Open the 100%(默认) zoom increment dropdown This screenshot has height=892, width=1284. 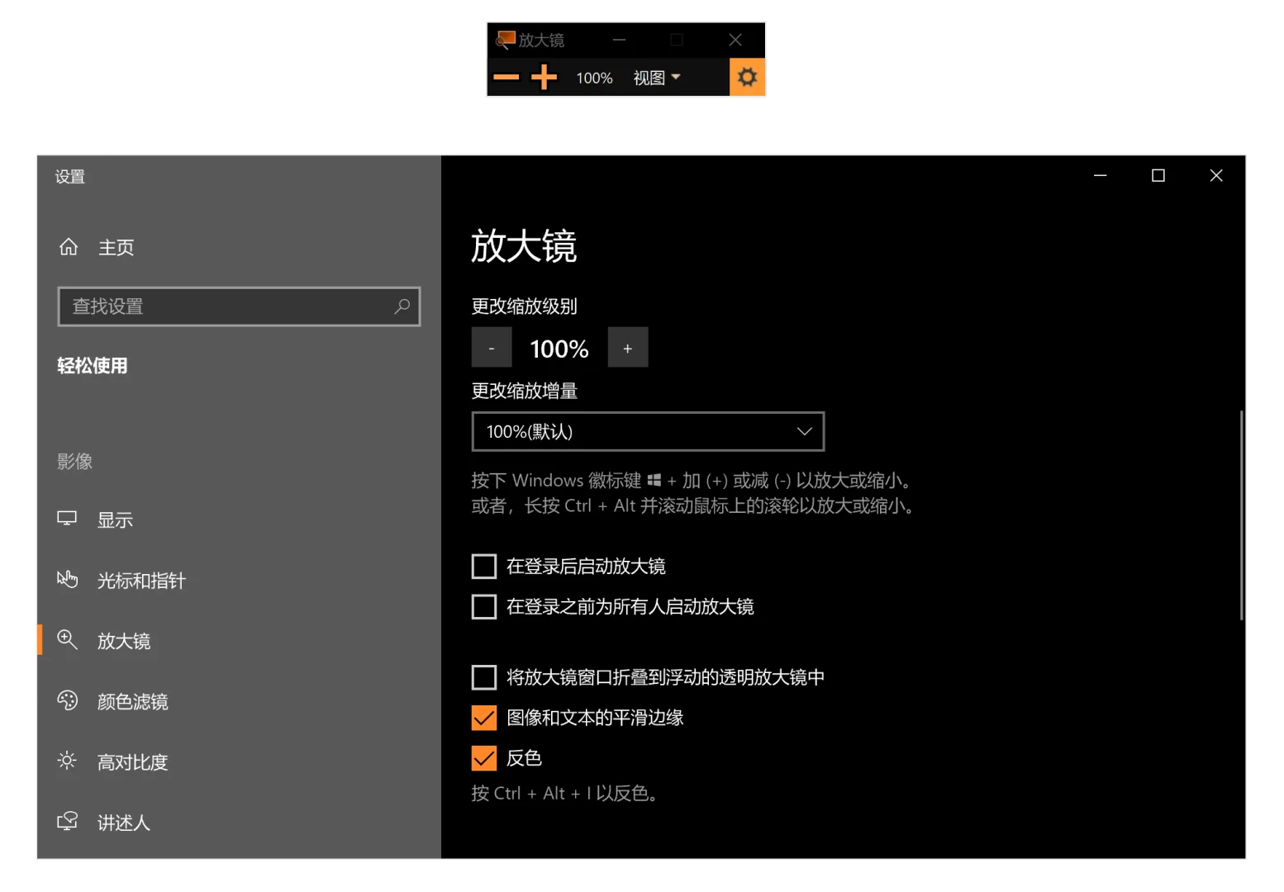pyautogui.click(x=648, y=431)
